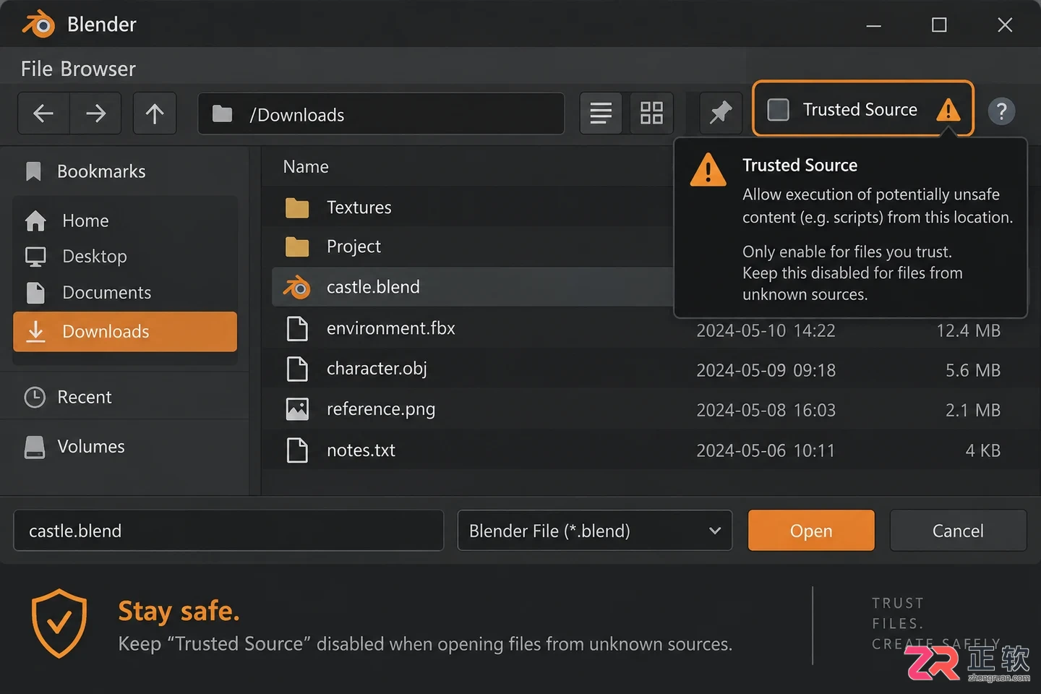The height and width of the screenshot is (694, 1041).
Task: Click the Open button
Action: click(x=811, y=531)
